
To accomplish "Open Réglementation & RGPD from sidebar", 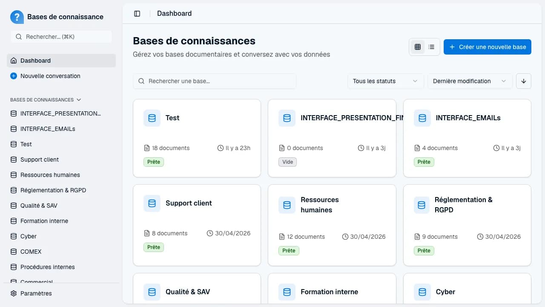I will click(61, 190).
